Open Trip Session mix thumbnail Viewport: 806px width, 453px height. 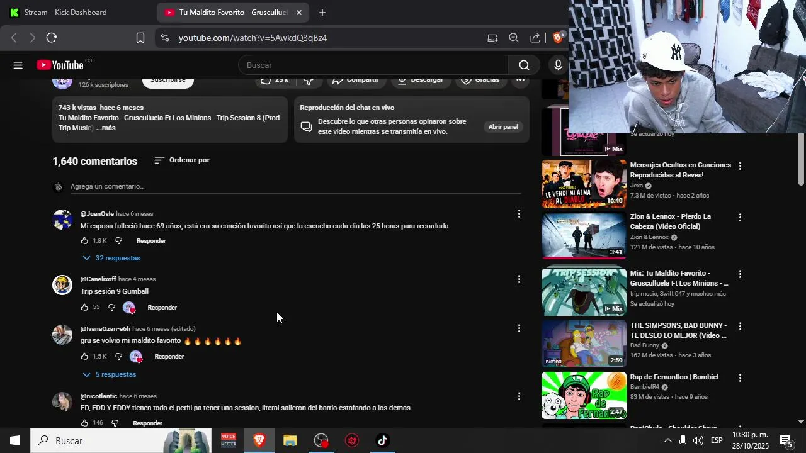584,292
